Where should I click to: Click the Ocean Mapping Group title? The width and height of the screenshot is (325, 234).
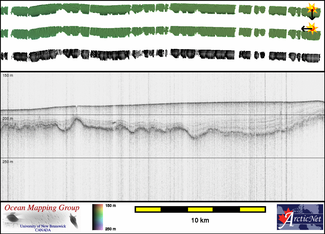(x=42, y=208)
